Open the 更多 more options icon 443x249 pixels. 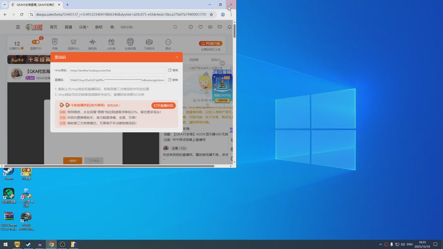click(x=168, y=44)
